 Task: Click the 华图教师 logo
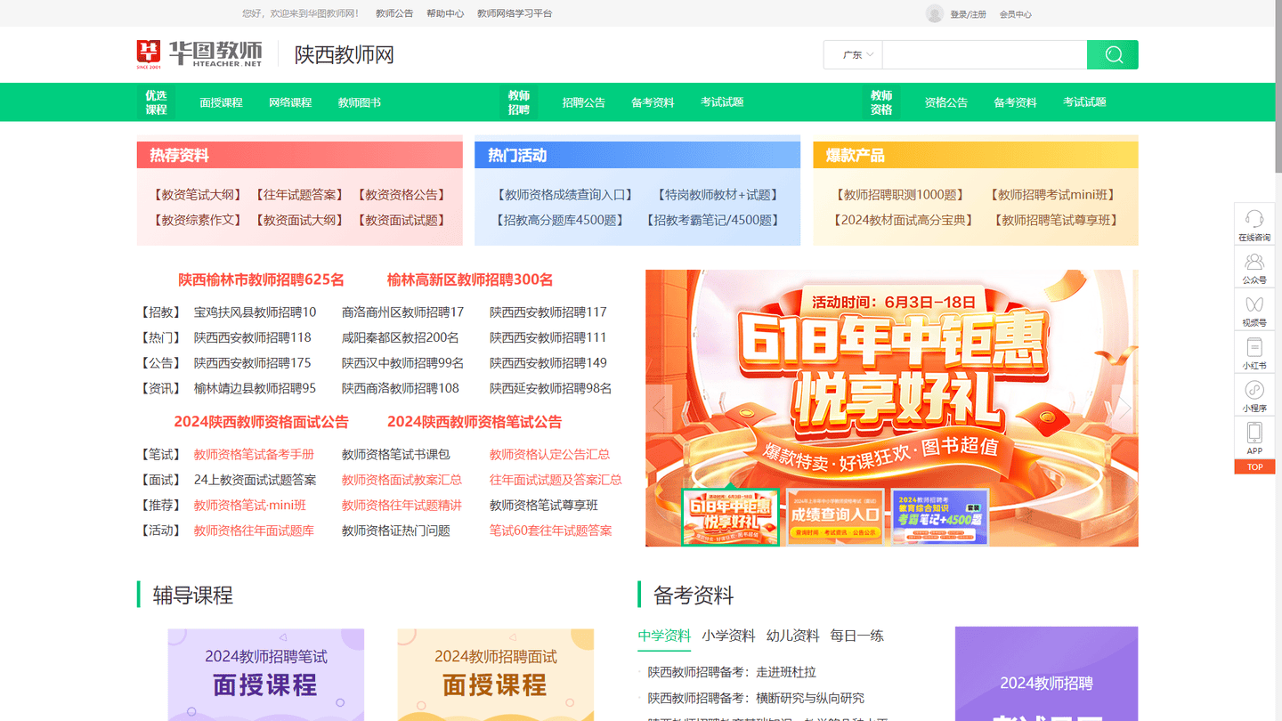point(199,54)
